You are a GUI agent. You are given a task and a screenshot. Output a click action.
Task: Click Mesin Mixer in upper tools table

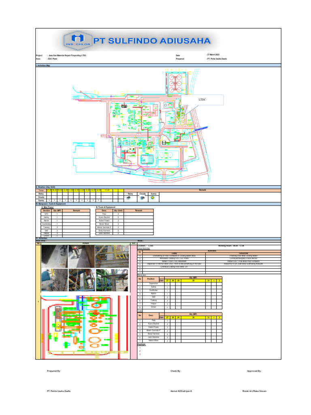tap(104, 224)
